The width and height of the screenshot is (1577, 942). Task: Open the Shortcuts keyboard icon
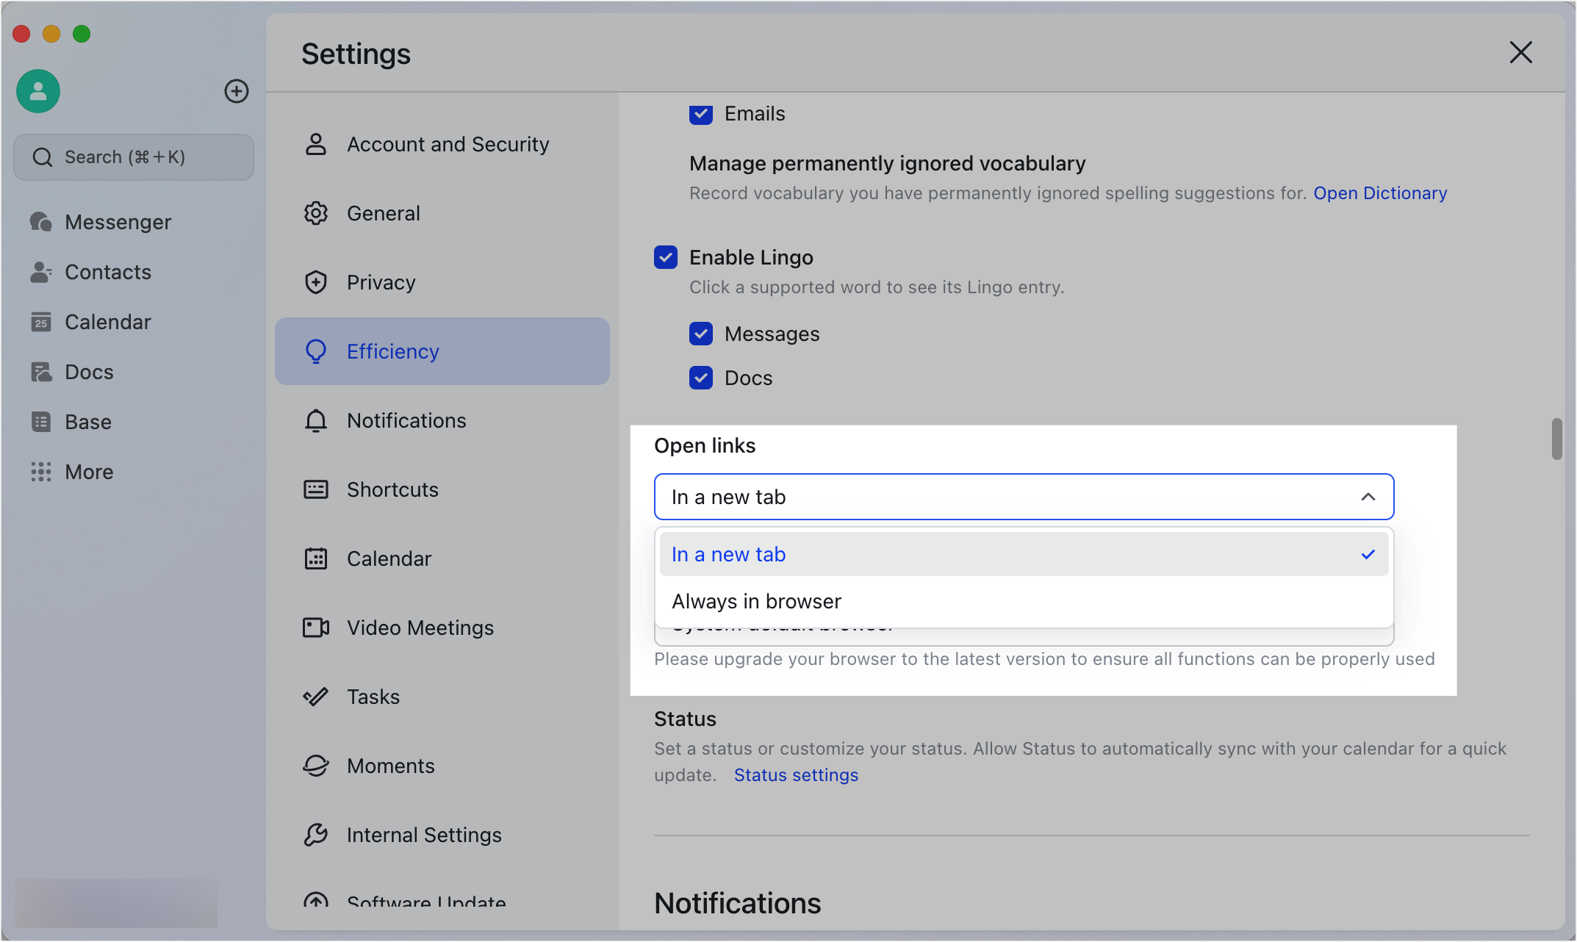pyautogui.click(x=316, y=489)
